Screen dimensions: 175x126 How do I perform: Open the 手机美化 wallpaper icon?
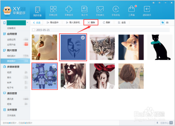coord(100,9)
